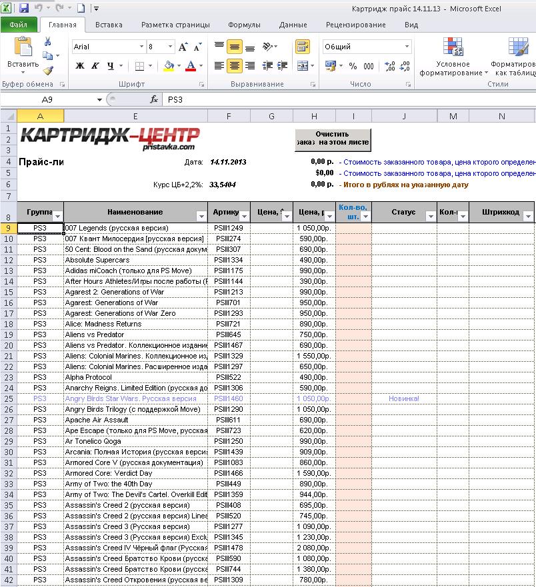Open Число group dialog launcher
The width and height of the screenshot is (536, 587).
pyautogui.click(x=408, y=85)
